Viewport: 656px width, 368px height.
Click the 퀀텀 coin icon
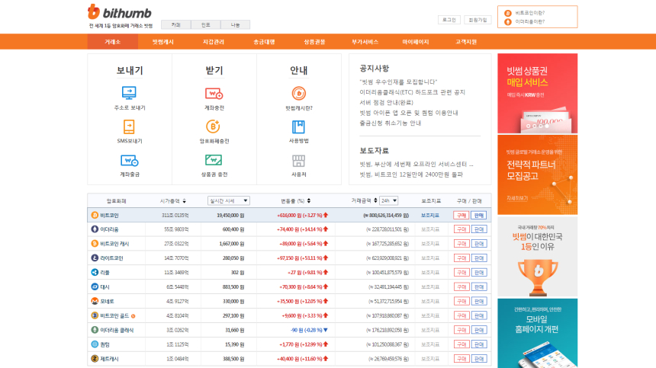95,344
